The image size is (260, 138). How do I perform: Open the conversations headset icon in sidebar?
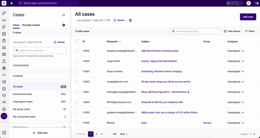point(4,13)
